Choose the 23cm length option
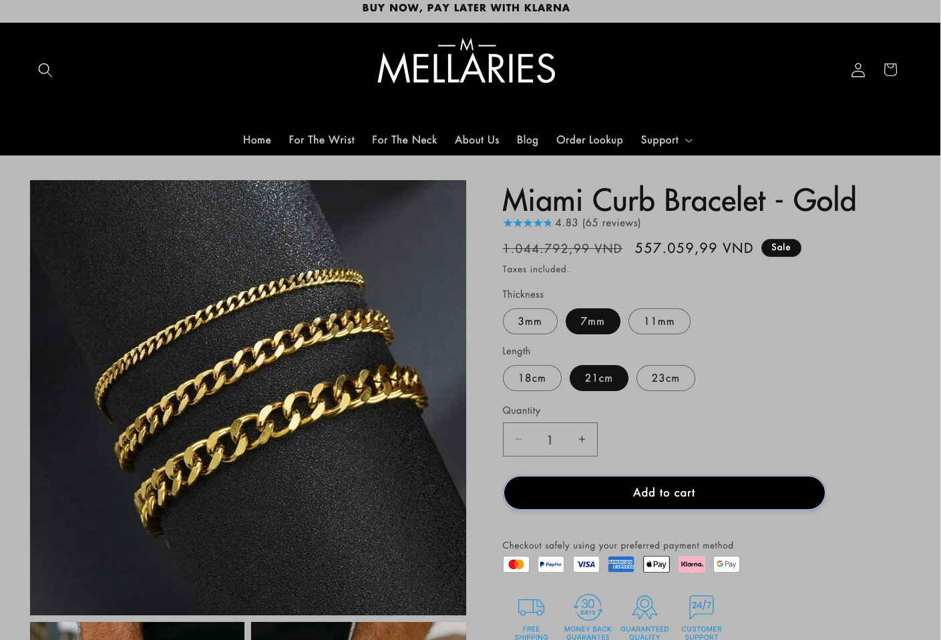Image resolution: width=941 pixels, height=640 pixels. coord(666,378)
